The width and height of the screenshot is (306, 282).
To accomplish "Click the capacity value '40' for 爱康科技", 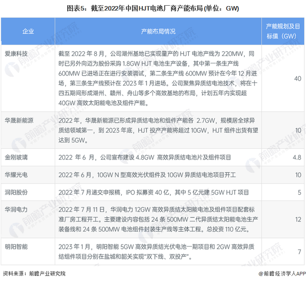I will pos(298,78).
